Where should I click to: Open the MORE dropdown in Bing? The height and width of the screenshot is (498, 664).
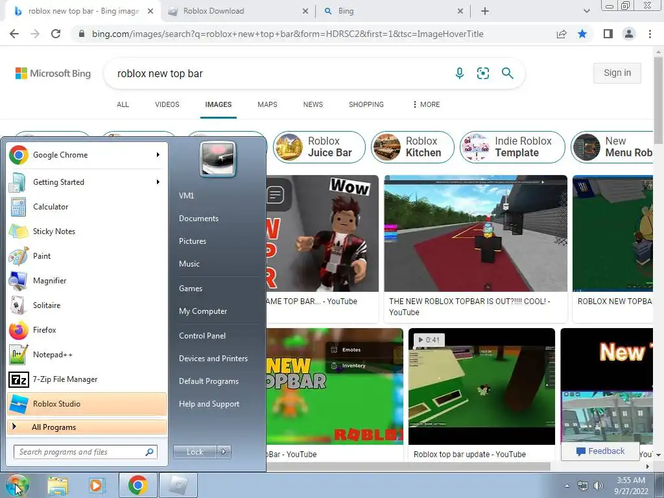click(426, 104)
